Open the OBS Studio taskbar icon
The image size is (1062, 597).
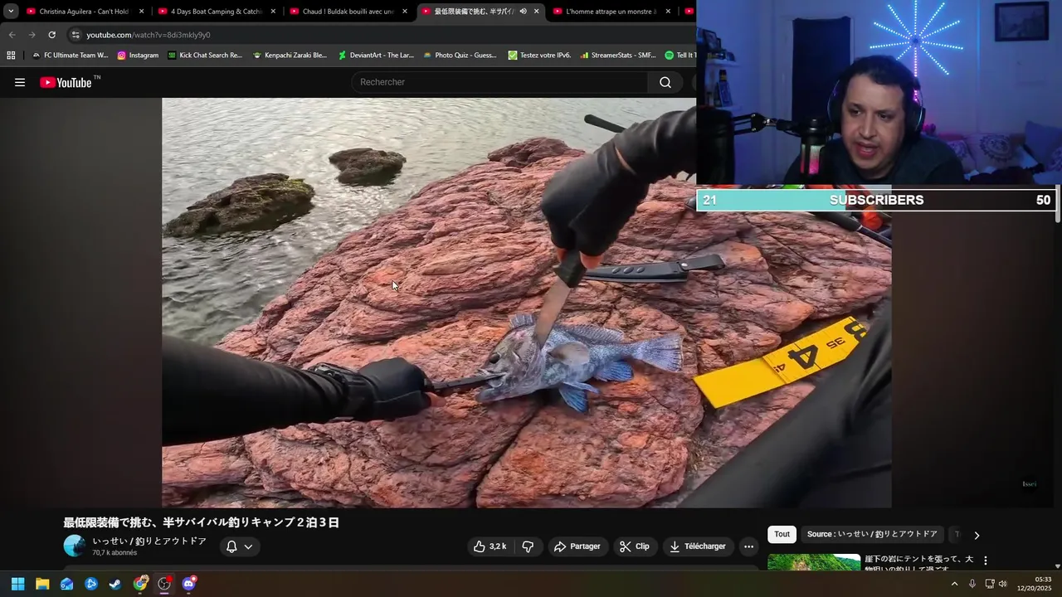point(164,584)
